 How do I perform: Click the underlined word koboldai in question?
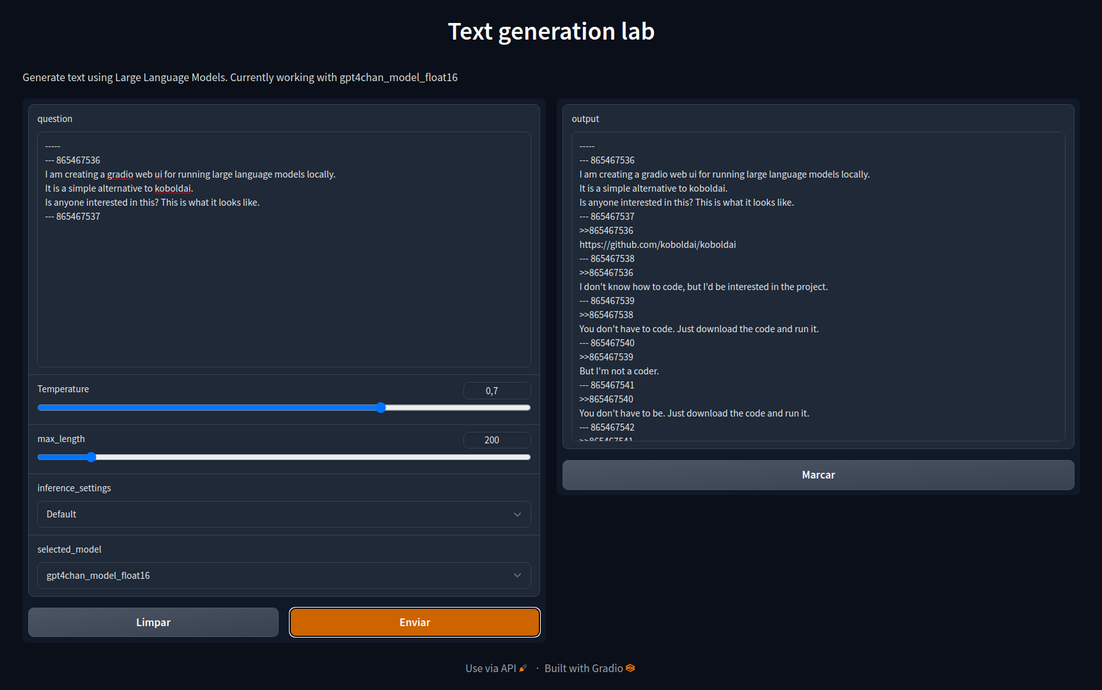tap(173, 188)
